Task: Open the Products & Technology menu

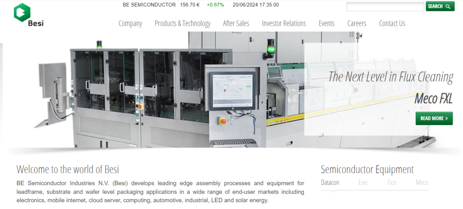Action: tap(183, 24)
